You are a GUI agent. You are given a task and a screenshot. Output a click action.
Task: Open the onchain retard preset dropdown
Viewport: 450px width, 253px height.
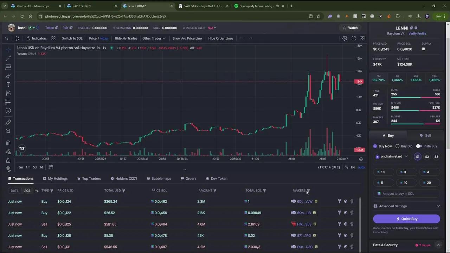coord(392,156)
